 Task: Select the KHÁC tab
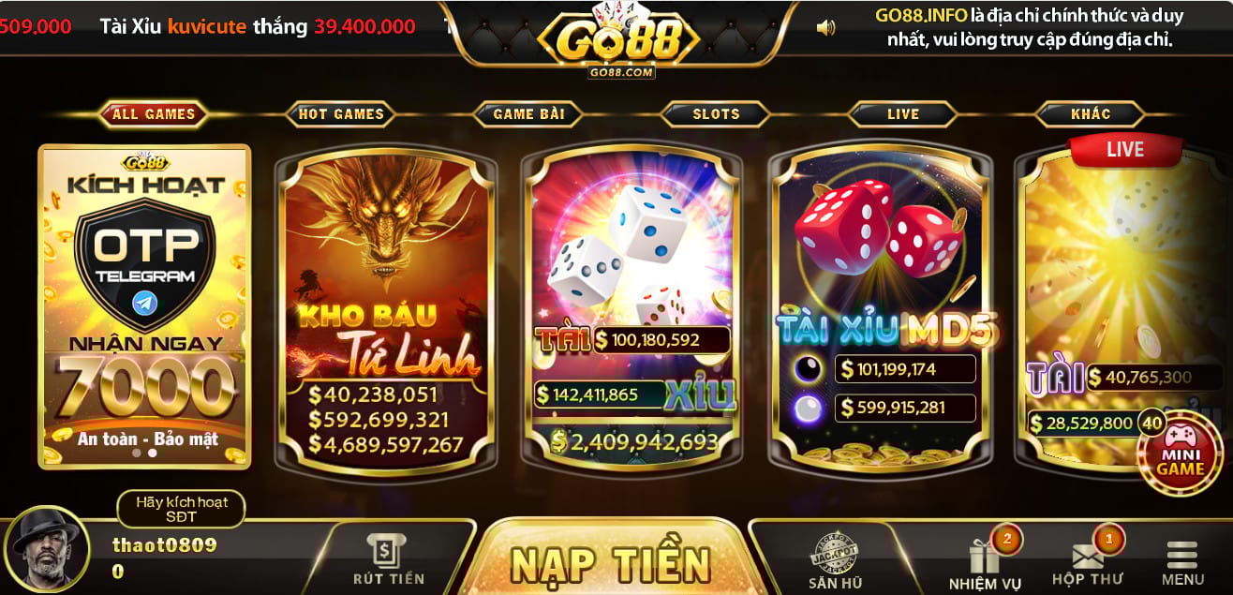coord(1091,114)
